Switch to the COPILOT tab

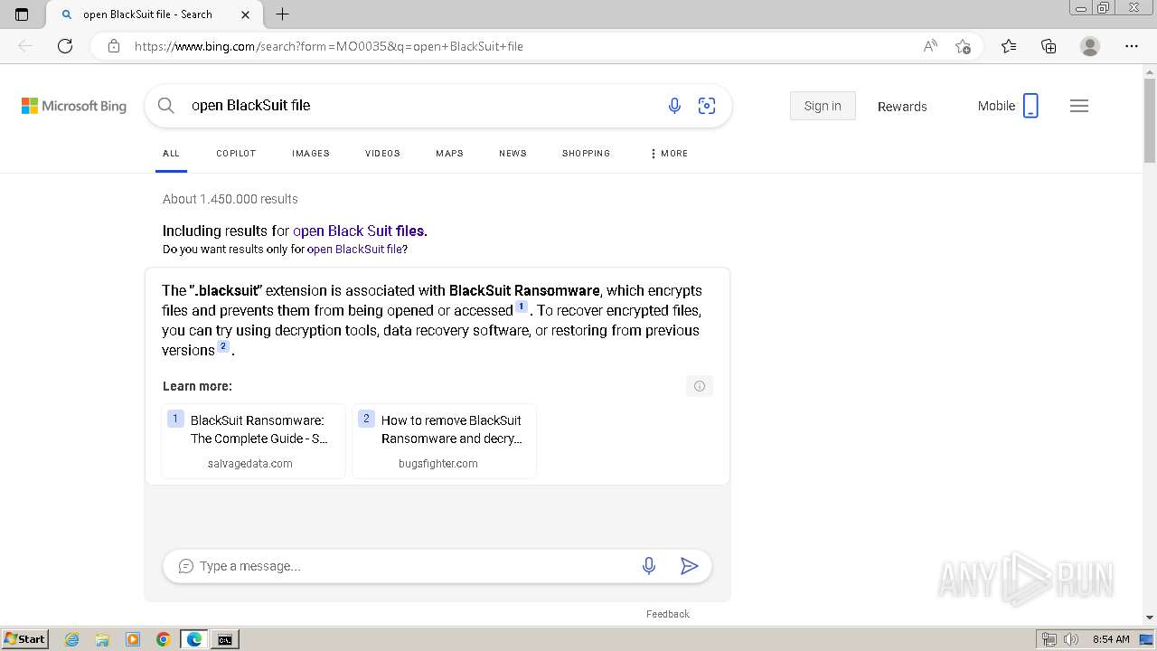(x=236, y=154)
